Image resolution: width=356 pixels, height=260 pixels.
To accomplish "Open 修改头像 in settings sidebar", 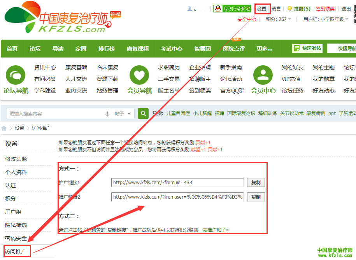I will pyautogui.click(x=16, y=159).
